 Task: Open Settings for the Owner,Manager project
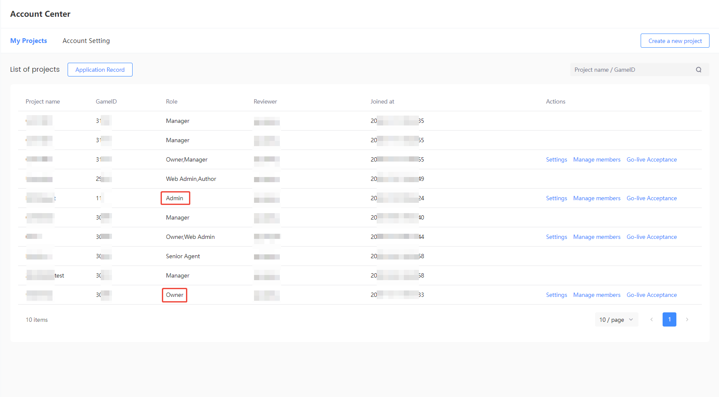tap(556, 159)
